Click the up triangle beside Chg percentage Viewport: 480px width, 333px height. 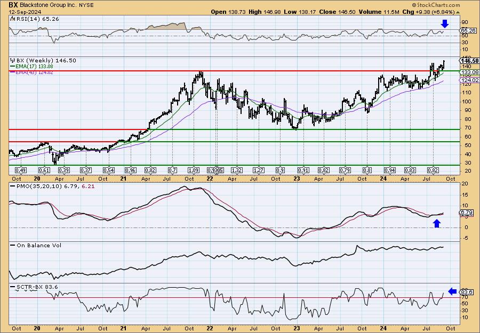pos(458,12)
